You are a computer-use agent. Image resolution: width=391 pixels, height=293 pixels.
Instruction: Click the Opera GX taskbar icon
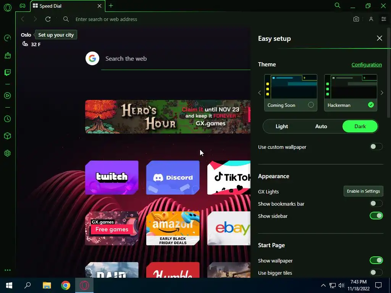[84, 285]
